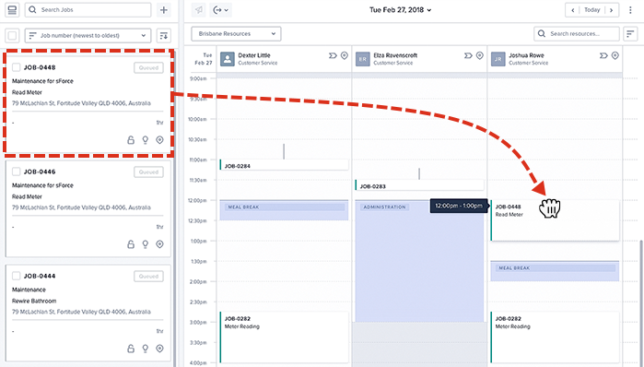This screenshot has height=367, width=644.
Task: Click the sort direction icon beside job sort
Action: [x=163, y=36]
